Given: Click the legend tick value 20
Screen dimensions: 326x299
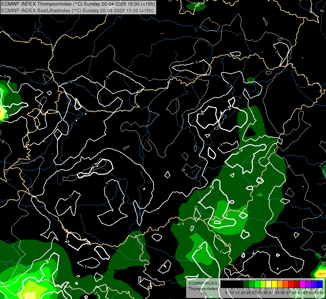Looking at the screenshot, I should pyautogui.click(x=243, y=293).
